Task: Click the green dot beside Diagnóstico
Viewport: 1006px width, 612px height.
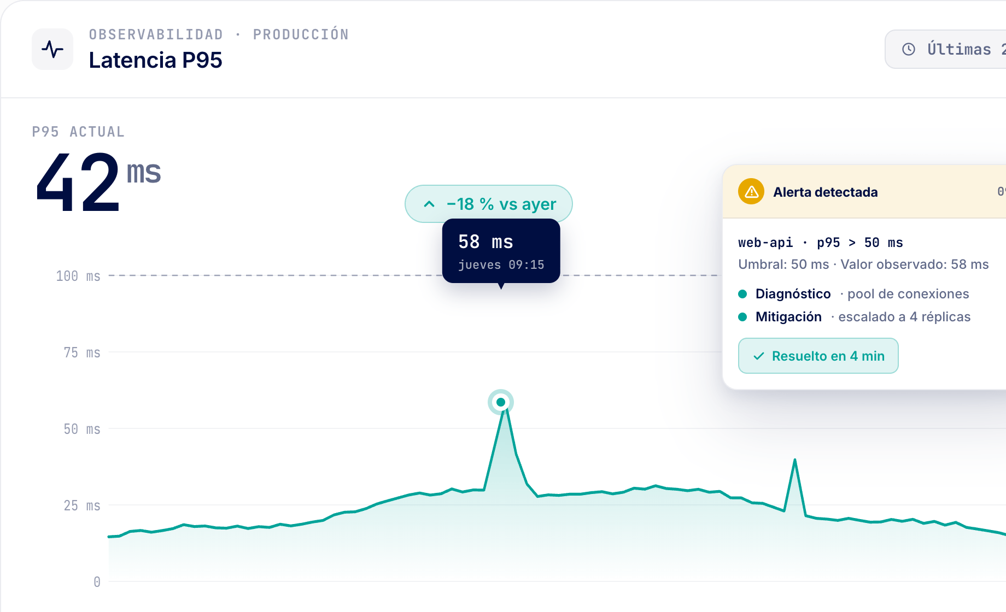Action: pos(742,294)
